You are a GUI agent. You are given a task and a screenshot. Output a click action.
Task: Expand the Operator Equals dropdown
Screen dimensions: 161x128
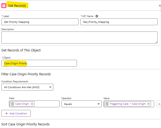(x=81, y=104)
